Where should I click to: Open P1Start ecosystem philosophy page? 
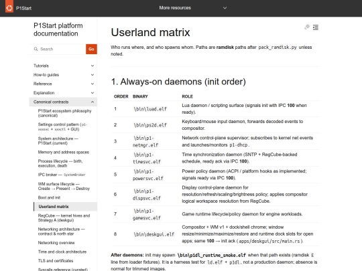[64, 113]
